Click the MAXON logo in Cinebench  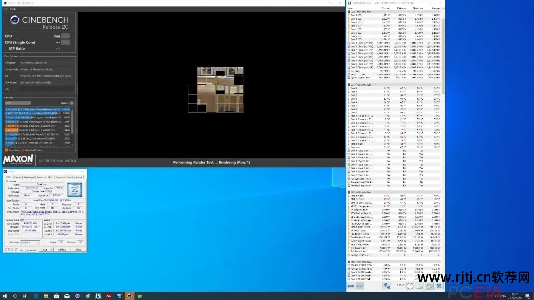click(18, 159)
